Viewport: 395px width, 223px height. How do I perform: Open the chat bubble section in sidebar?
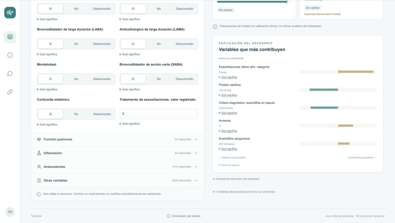pos(10,74)
